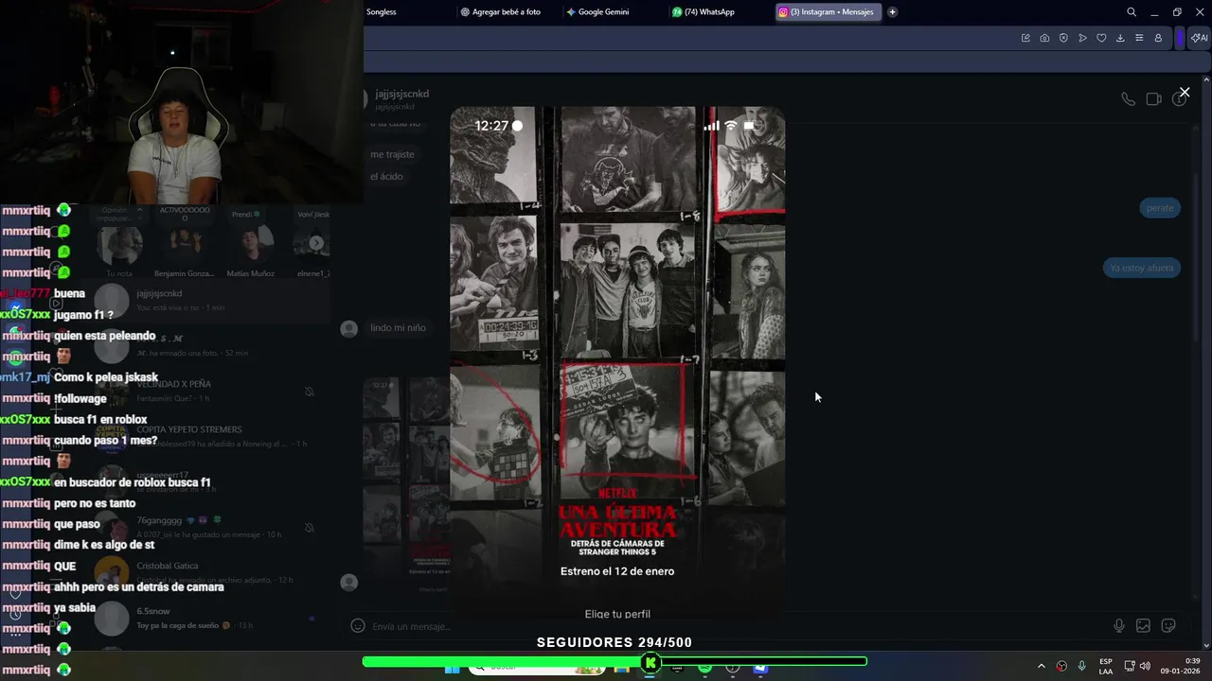Switch ESP LAA keyboard language

coord(1106,666)
